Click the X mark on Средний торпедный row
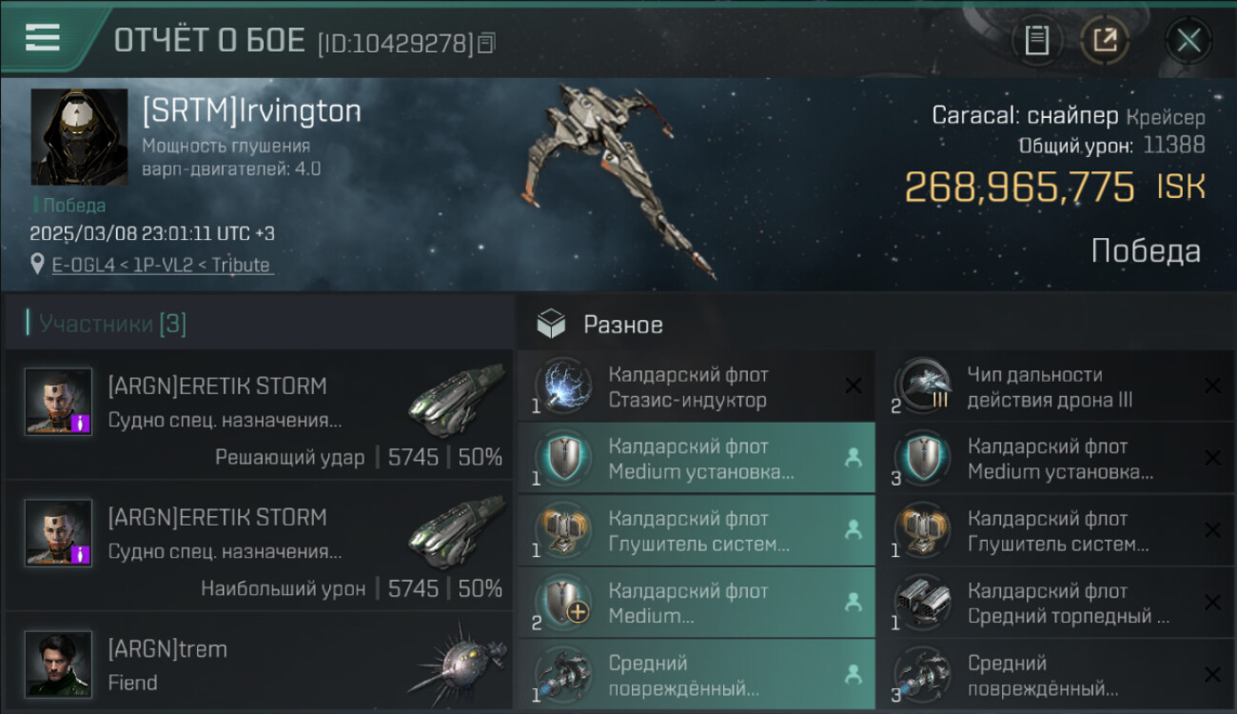The width and height of the screenshot is (1237, 714). (x=1212, y=603)
